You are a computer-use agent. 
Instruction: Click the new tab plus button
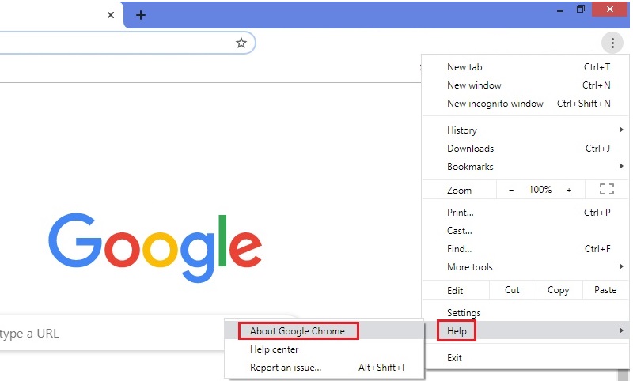(141, 15)
